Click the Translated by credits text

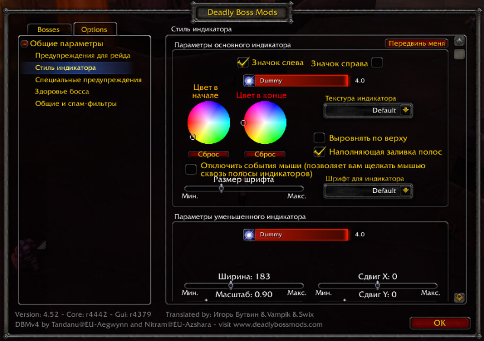click(x=239, y=314)
